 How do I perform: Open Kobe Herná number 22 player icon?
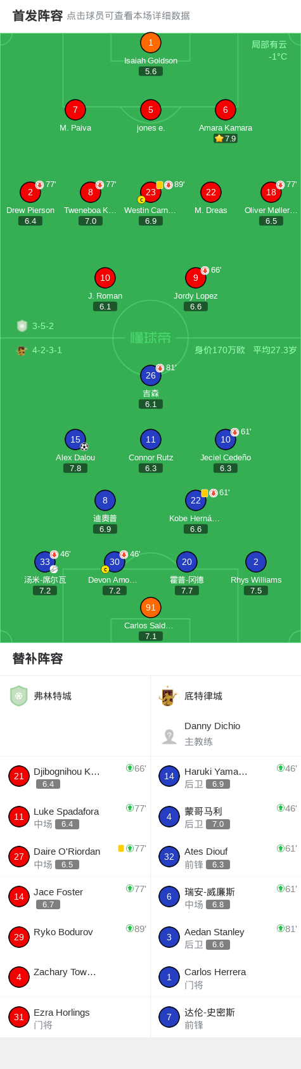196,500
